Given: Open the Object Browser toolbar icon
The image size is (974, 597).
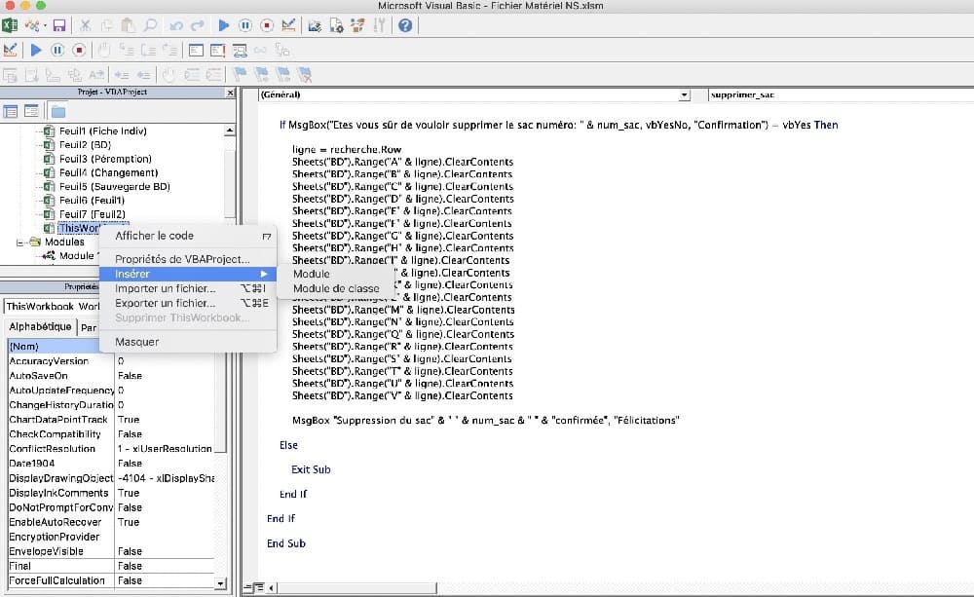Looking at the screenshot, I should [357, 25].
